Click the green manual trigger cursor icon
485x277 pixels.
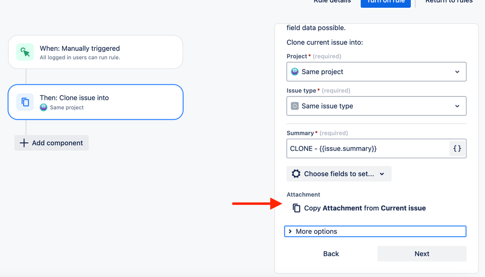(x=25, y=52)
